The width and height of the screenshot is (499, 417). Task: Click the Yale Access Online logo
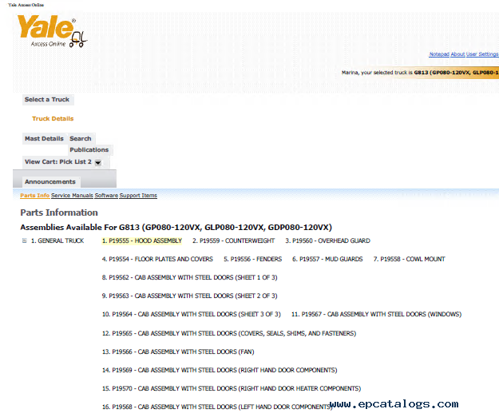coord(52,31)
